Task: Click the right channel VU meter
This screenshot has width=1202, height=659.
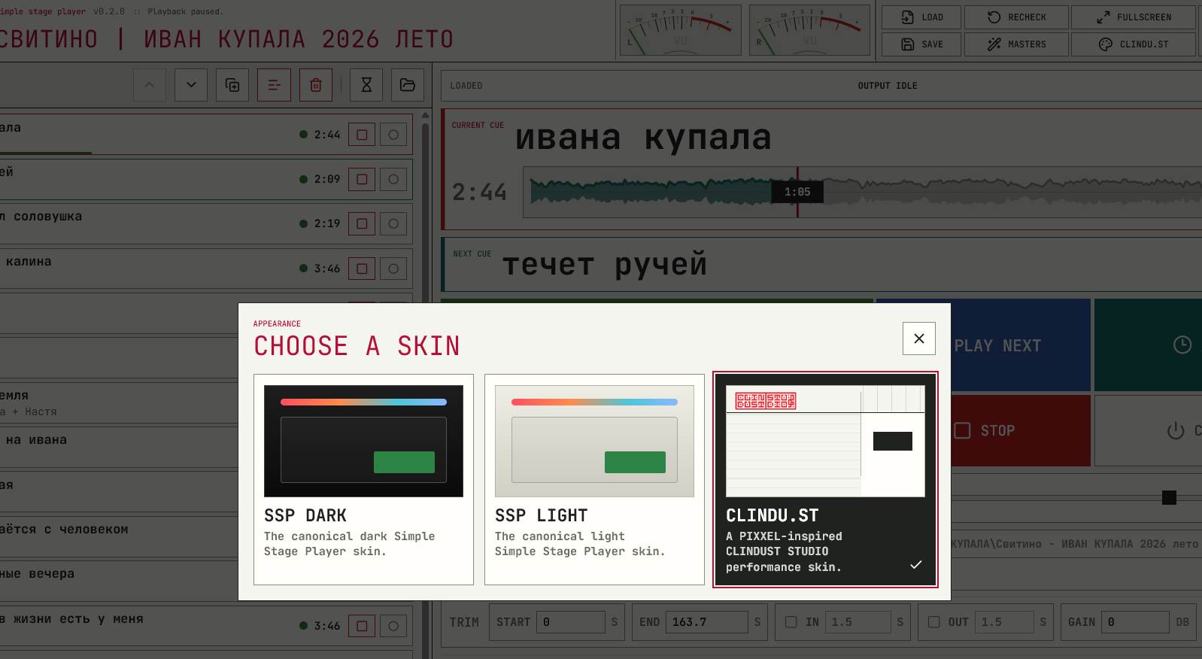Action: [x=809, y=30]
